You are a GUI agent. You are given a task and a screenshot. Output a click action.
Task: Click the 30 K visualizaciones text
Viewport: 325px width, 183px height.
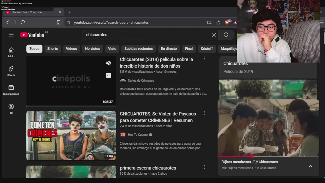[134, 174]
